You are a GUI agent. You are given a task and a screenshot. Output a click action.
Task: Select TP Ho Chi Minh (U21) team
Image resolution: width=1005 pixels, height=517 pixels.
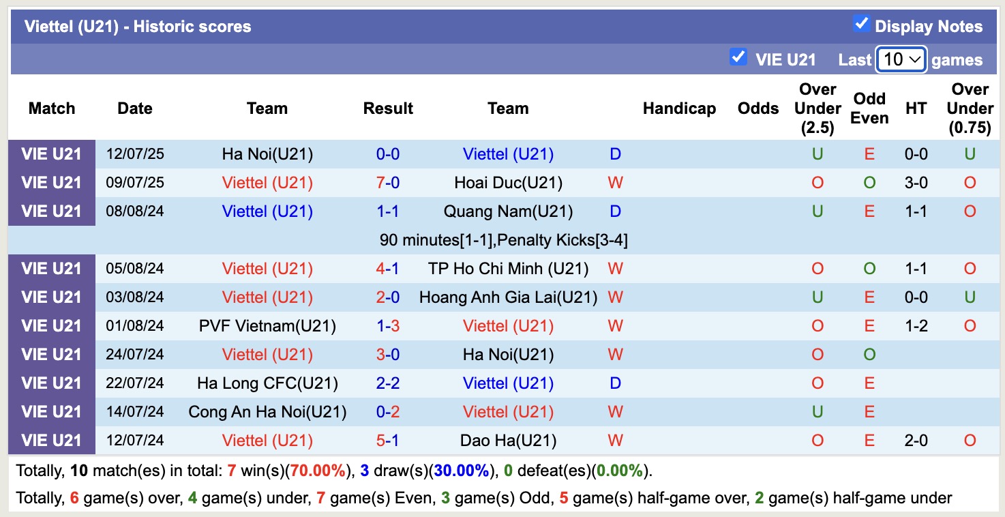pos(508,269)
